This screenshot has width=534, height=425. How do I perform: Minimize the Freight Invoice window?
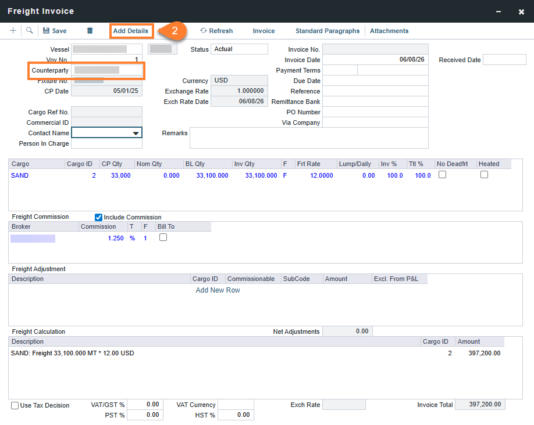point(499,12)
